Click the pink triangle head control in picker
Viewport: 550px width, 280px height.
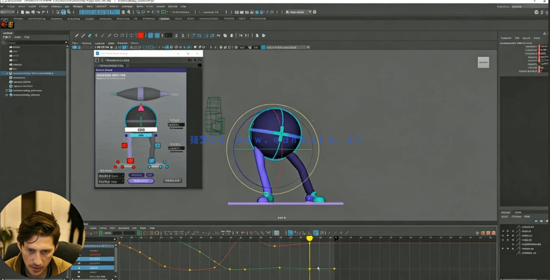click(141, 108)
